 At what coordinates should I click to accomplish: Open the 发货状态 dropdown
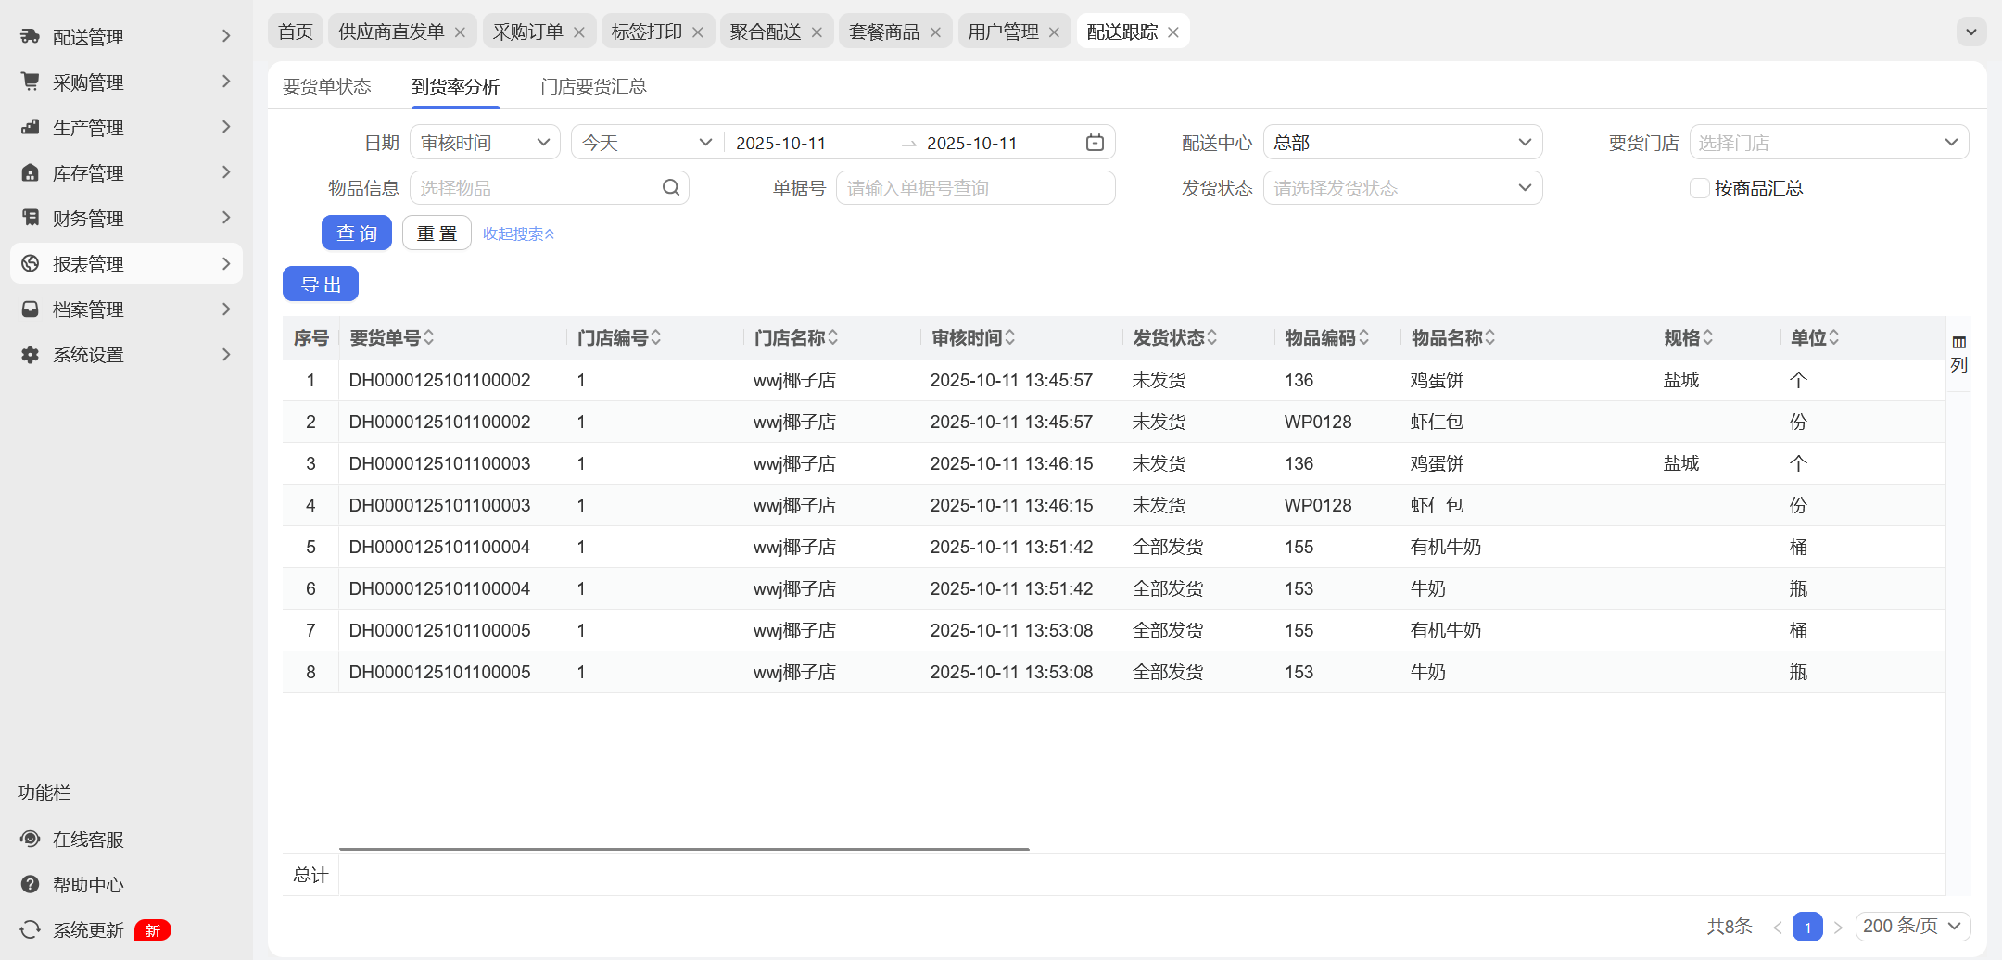[1402, 188]
